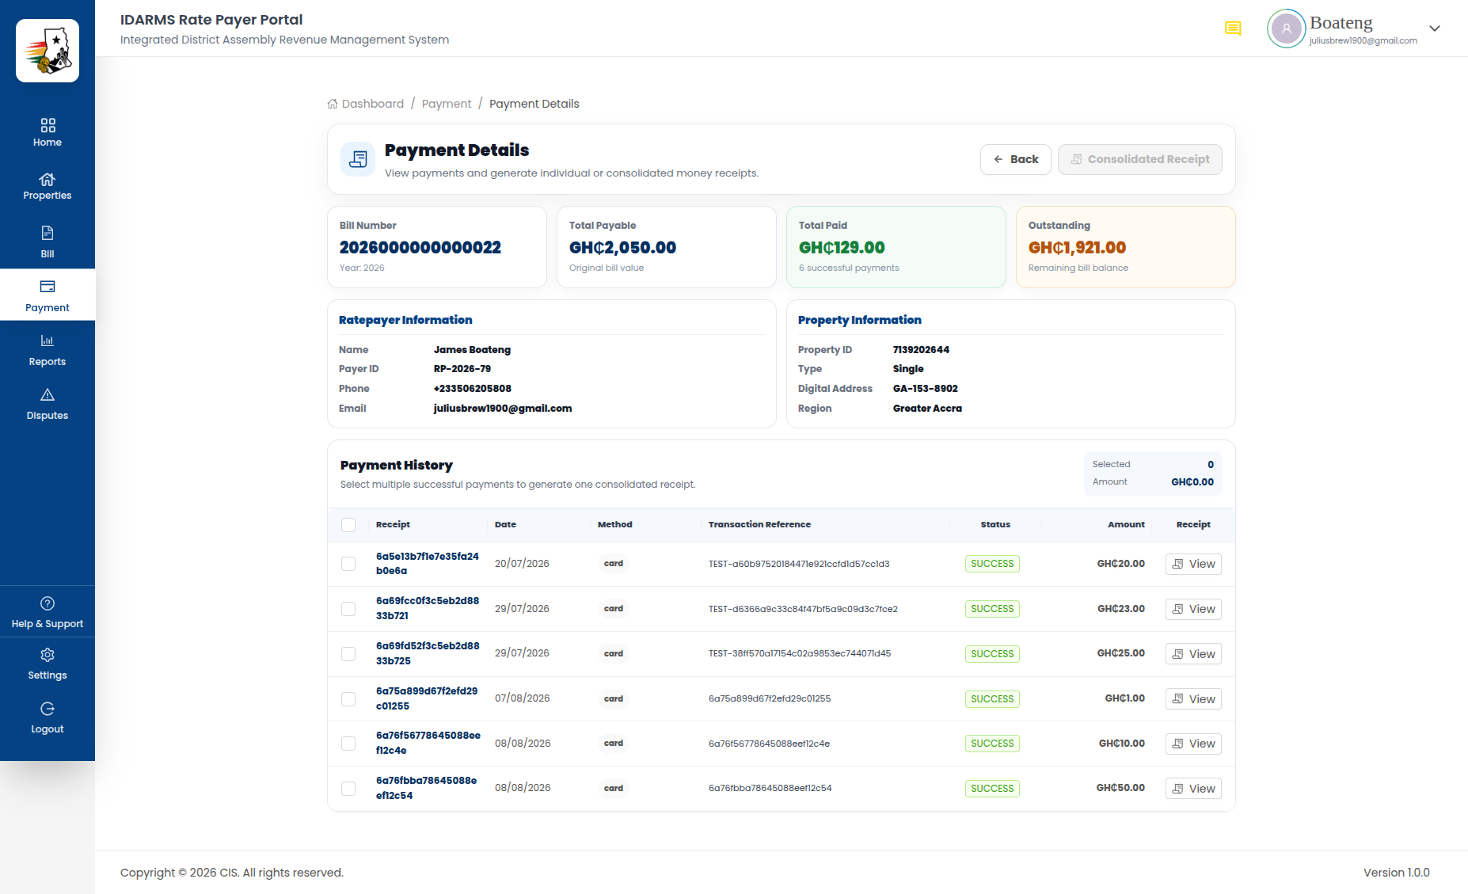Click reference TEST-a60b97520184471e921ccfd1d57cc1d3
Screen dimensions: 1468x894
pos(799,564)
